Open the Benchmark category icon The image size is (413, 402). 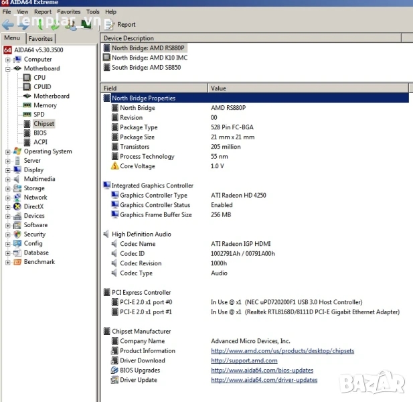17,262
